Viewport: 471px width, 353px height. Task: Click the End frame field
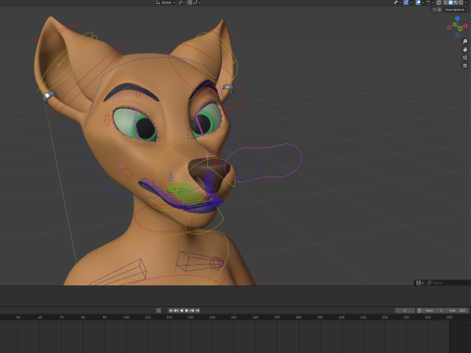[x=457, y=311]
